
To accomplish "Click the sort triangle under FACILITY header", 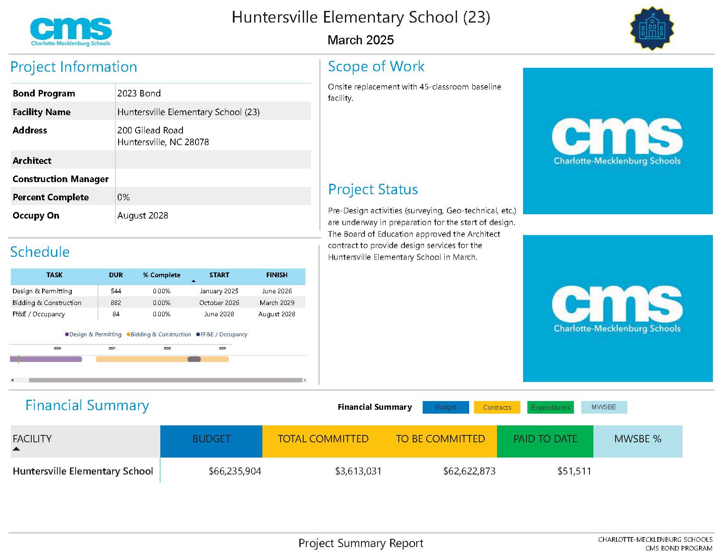I will pos(16,449).
